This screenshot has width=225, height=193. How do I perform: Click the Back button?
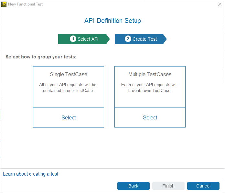click(x=134, y=186)
